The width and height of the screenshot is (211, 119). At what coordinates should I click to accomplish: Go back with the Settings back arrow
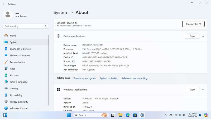pos(4,4)
